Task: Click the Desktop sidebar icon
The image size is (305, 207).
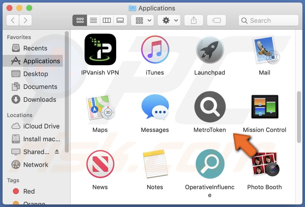Action: coord(16,74)
